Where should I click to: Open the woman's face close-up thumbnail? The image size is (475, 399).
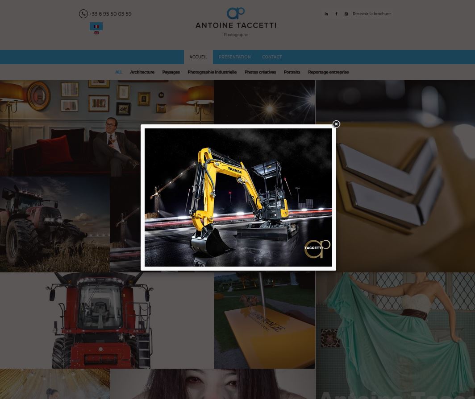point(212,384)
